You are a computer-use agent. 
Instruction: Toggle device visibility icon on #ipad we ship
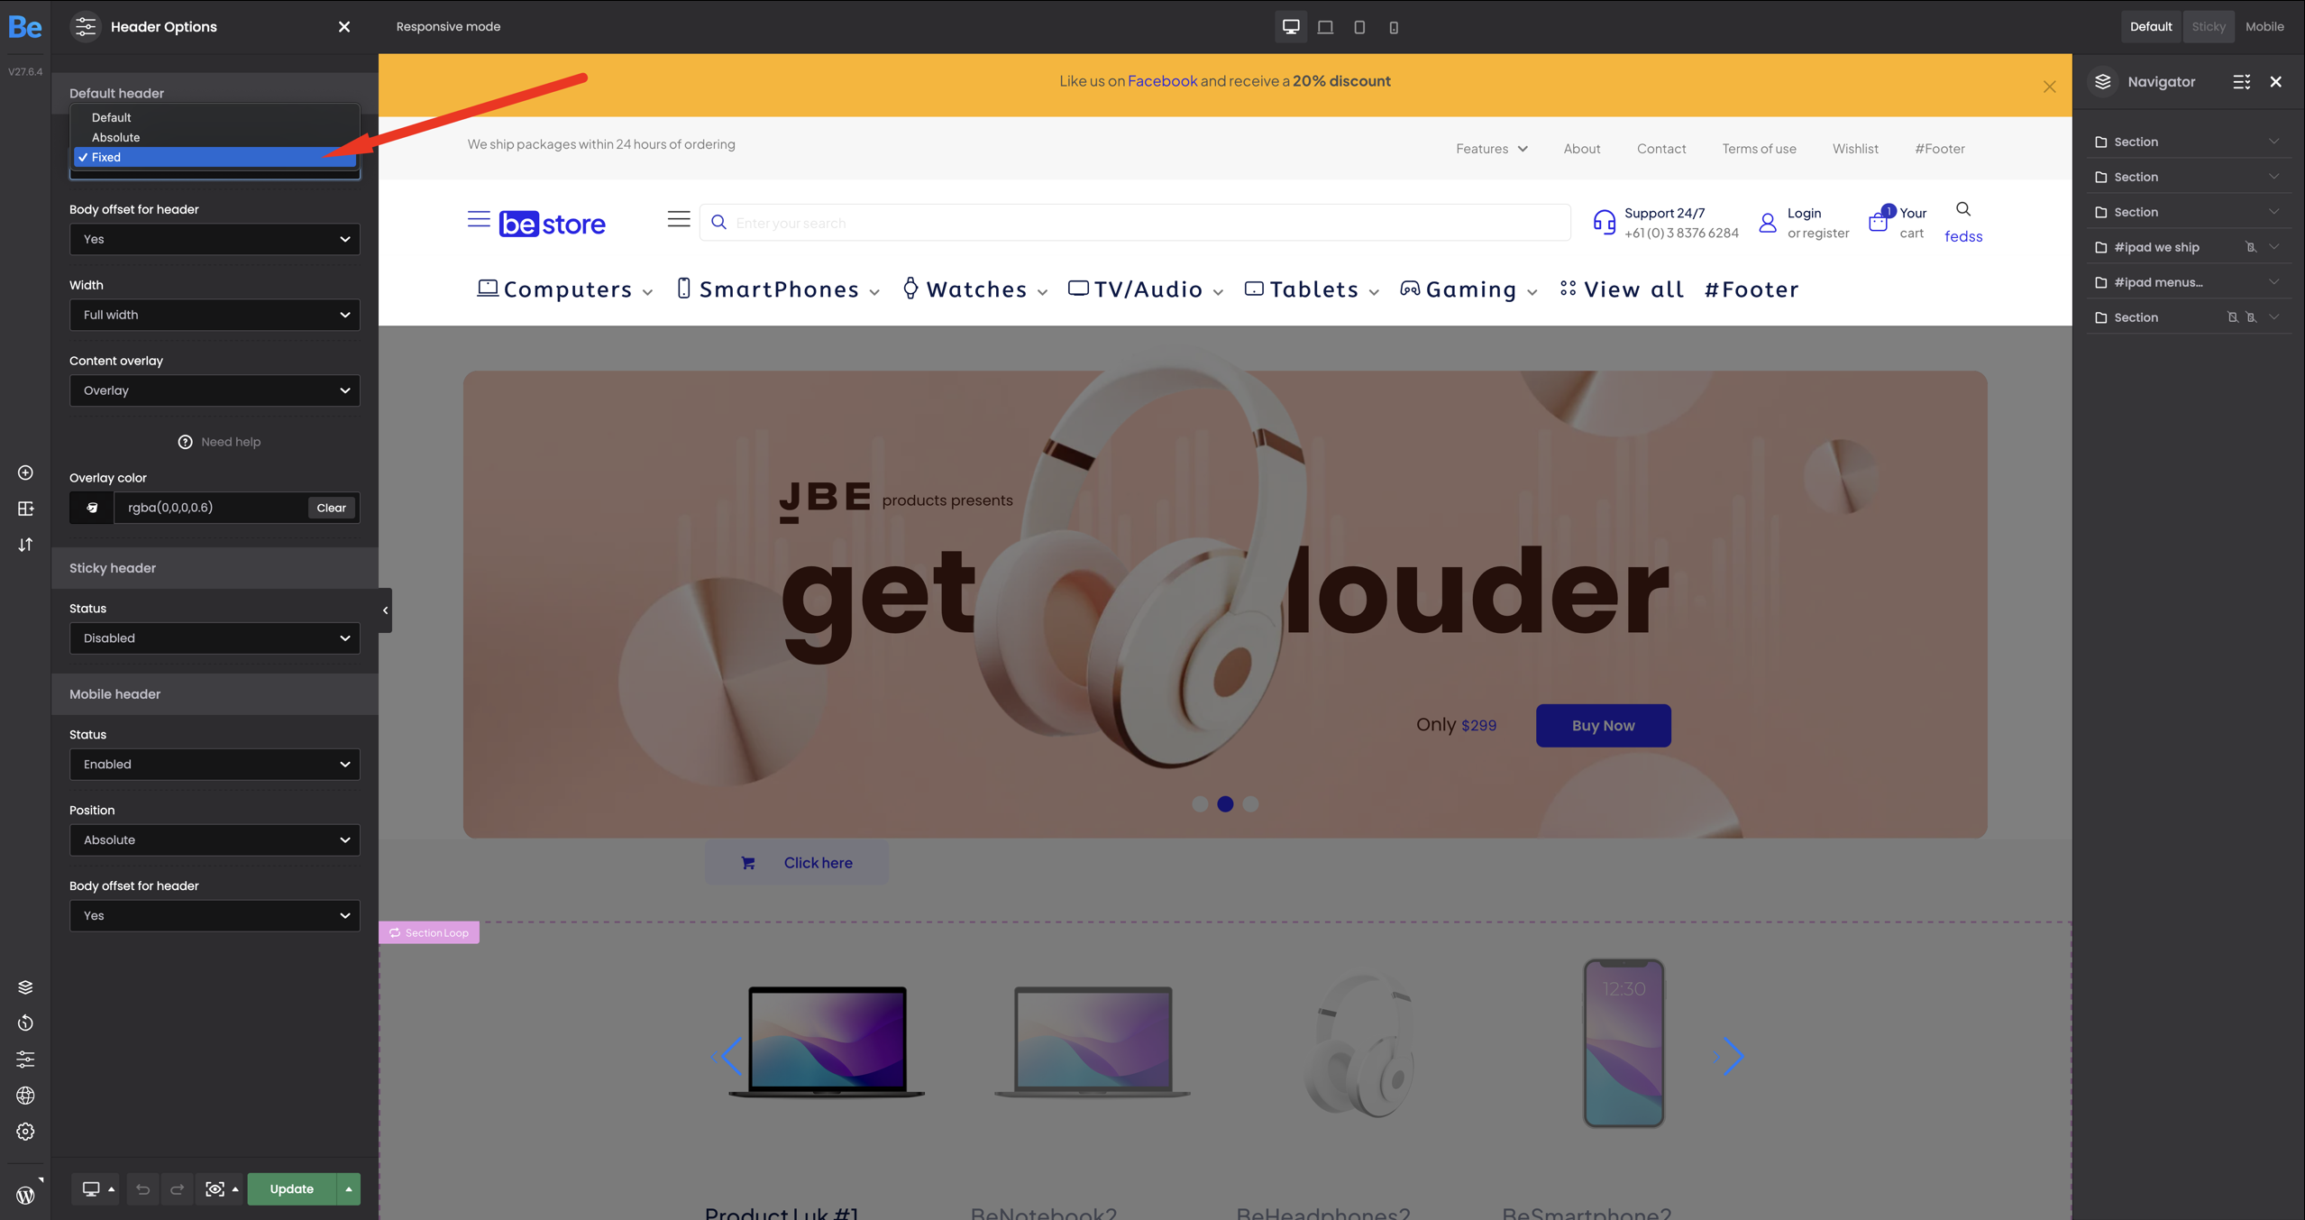tap(2250, 247)
